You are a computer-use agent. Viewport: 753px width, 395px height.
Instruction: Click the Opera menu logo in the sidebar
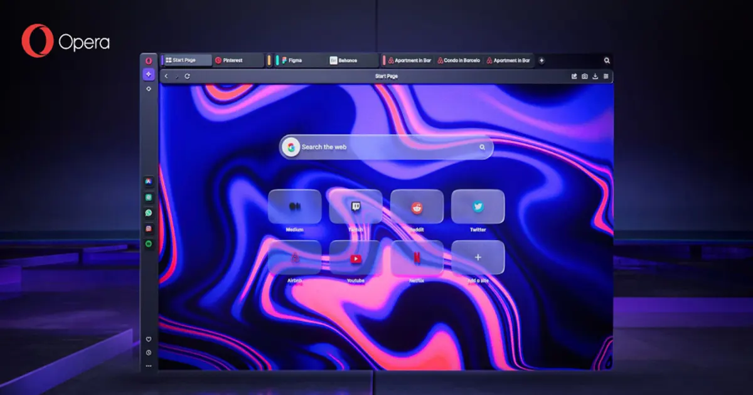[149, 61]
